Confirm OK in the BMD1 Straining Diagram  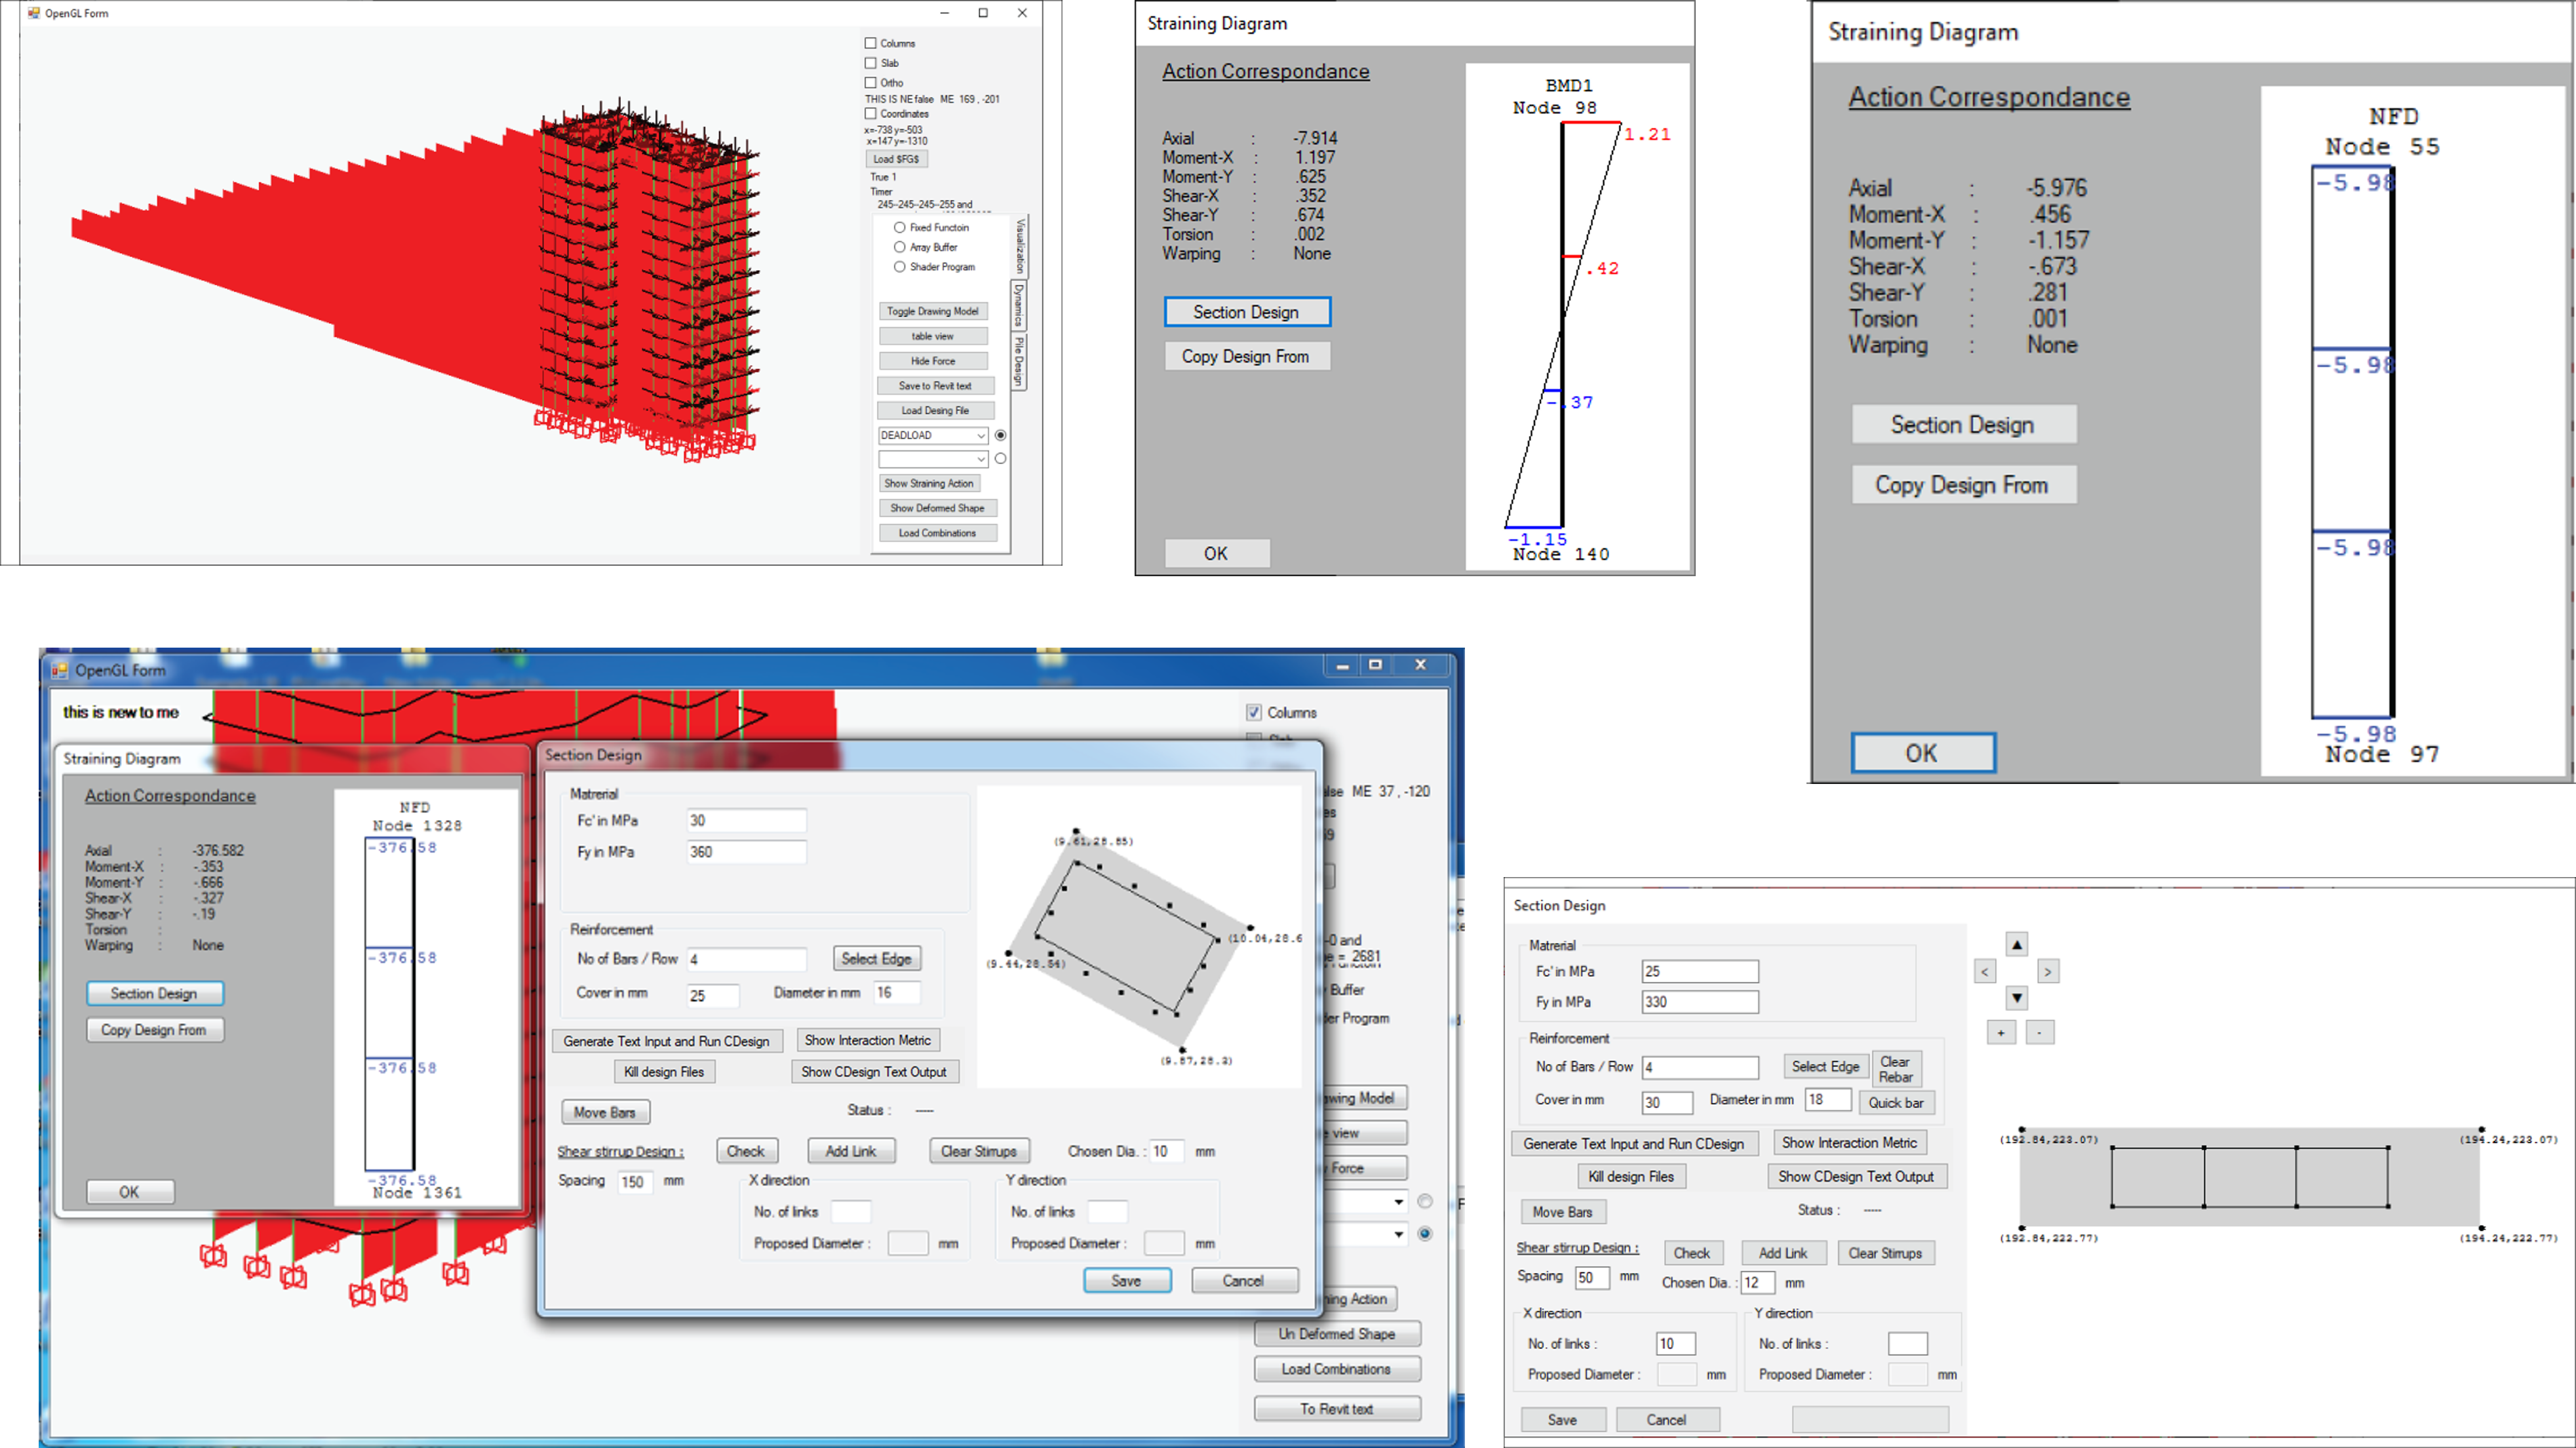[x=1216, y=554]
